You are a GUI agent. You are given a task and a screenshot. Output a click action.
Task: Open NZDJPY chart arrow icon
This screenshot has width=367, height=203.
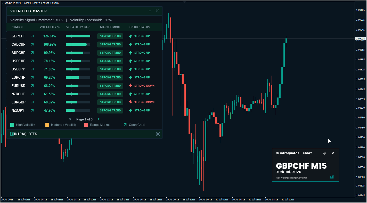[32, 111]
